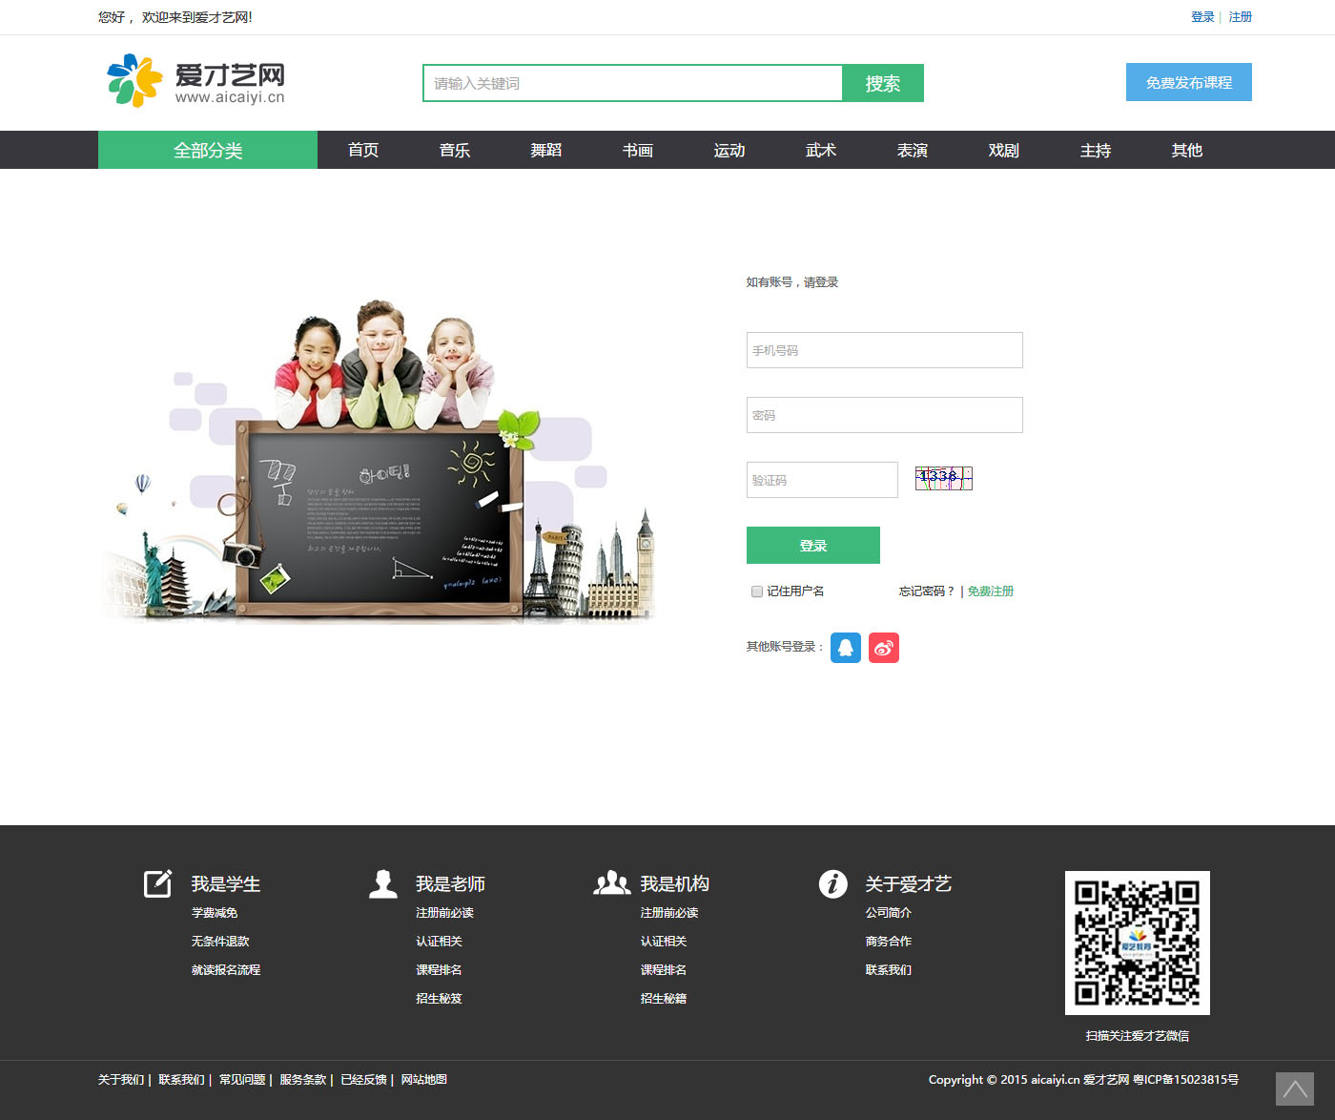This screenshot has width=1335, height=1120.
Task: Click the teacher person icon beside 我是老师
Action: pyautogui.click(x=383, y=883)
